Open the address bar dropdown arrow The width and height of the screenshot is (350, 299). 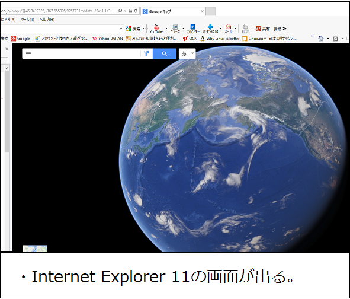pyautogui.click(x=125, y=11)
